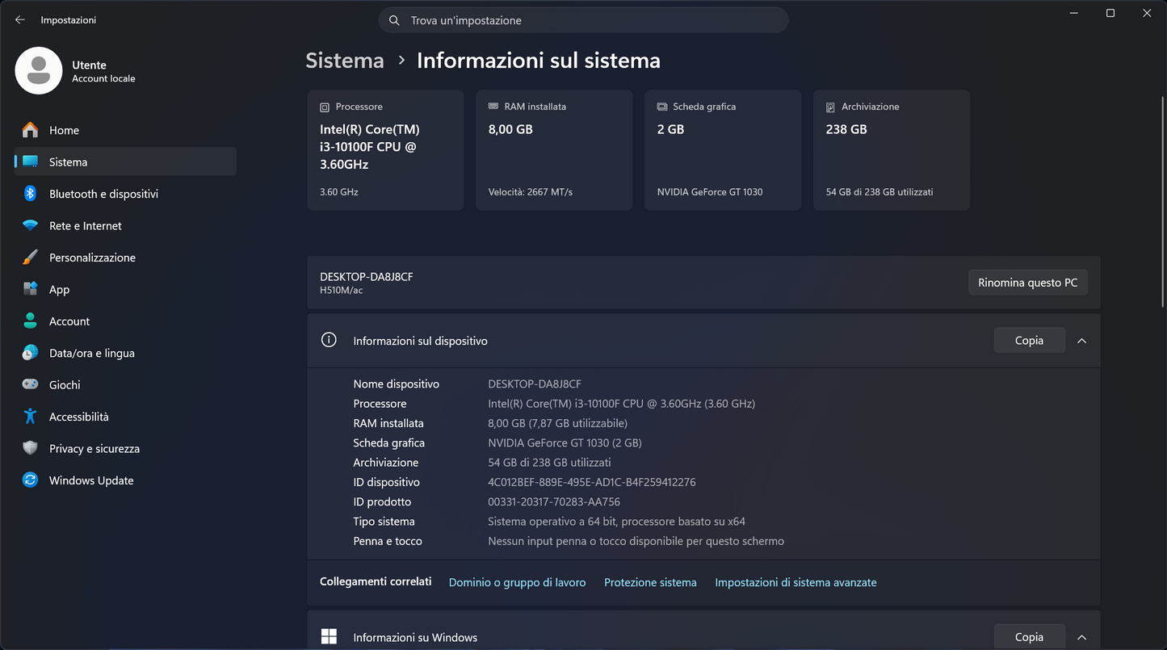Click the Home house icon in sidebar
Viewport: 1167px width, 650px height.
[30, 130]
